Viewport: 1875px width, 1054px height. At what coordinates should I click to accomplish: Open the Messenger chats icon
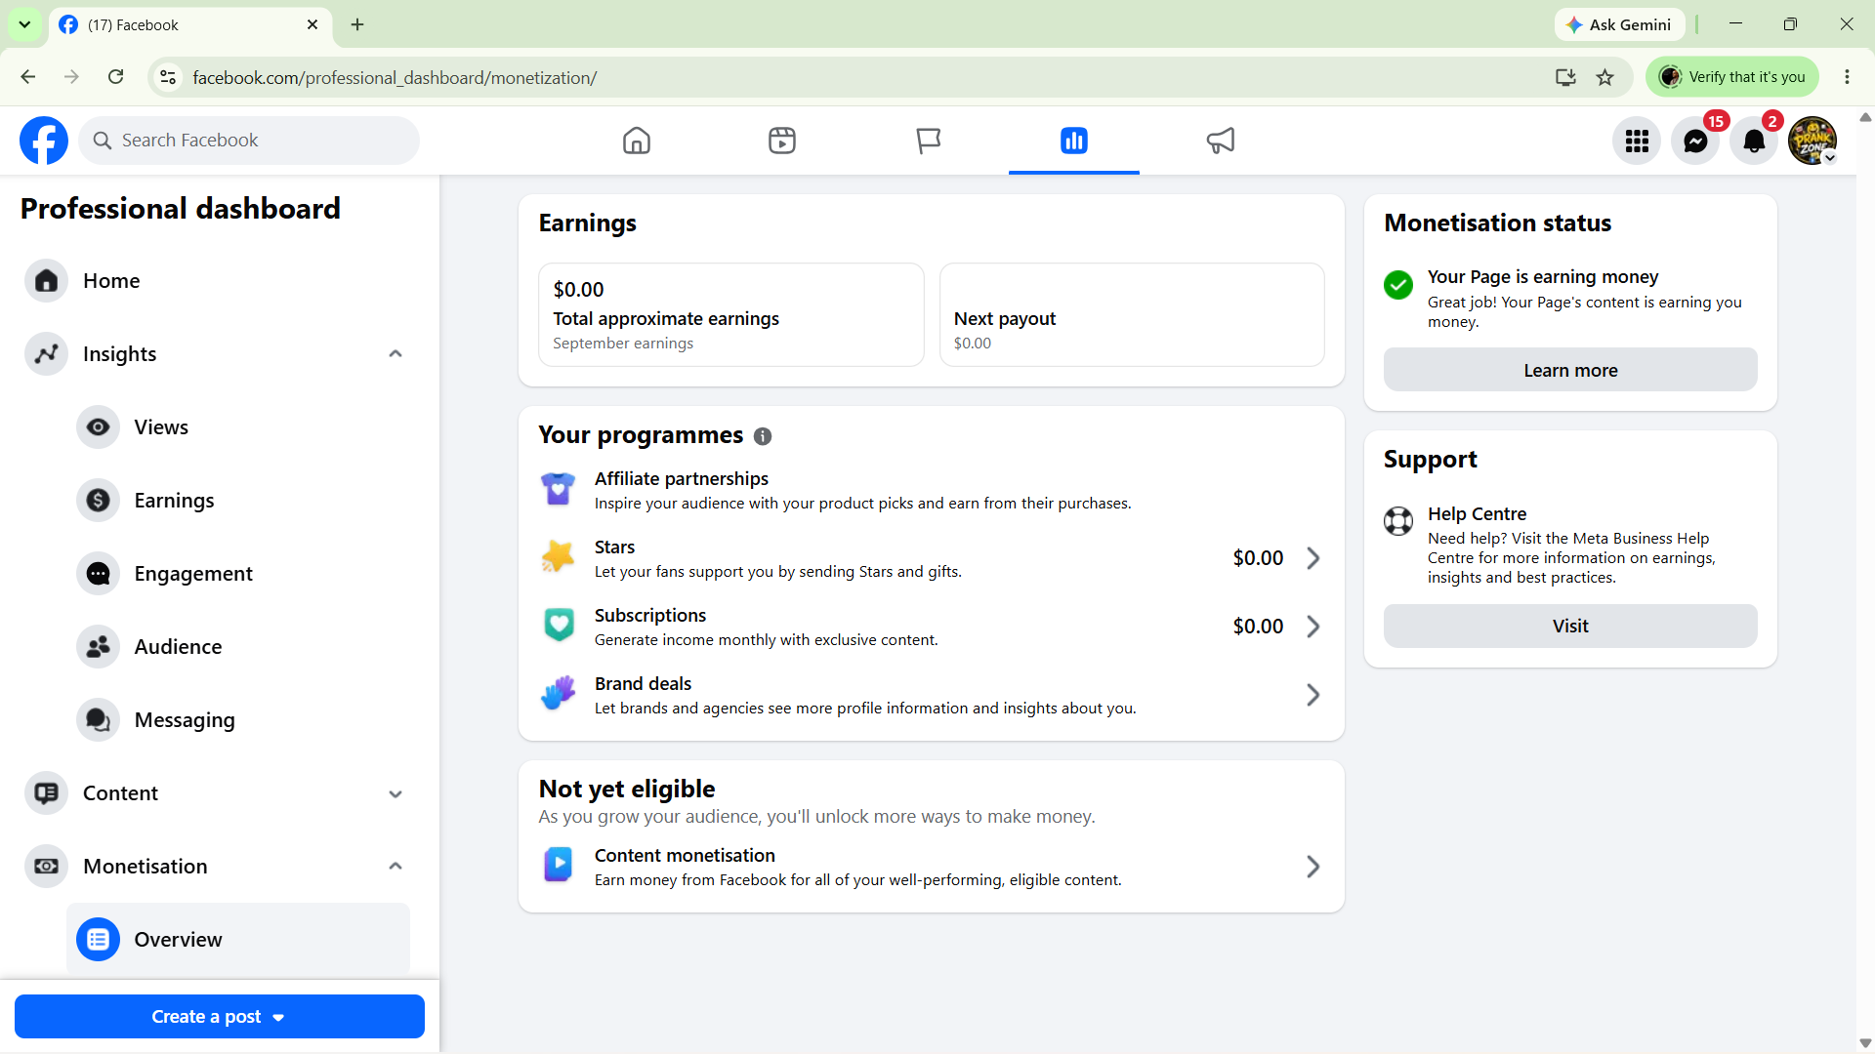coord(1695,142)
